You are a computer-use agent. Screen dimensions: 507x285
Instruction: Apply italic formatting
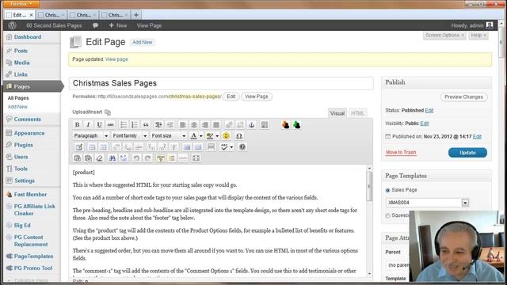pos(88,125)
